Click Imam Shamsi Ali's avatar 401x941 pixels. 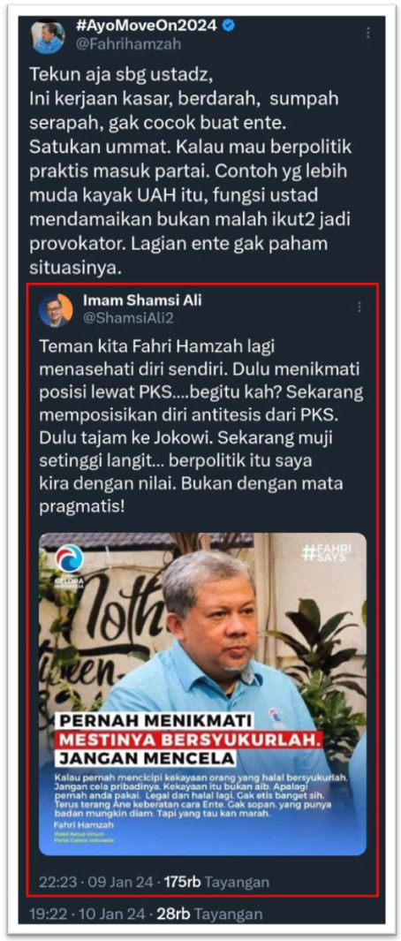click(56, 310)
